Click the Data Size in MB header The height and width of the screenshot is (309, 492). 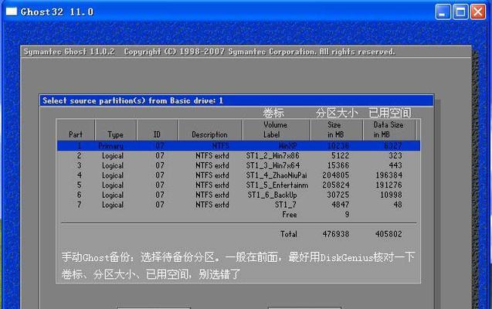pos(389,130)
